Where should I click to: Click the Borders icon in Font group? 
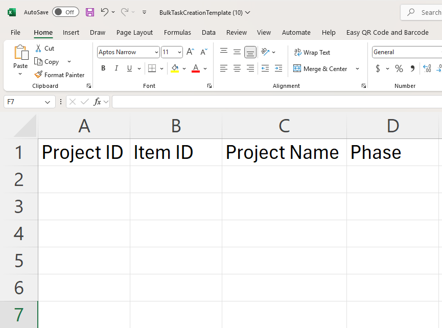152,68
